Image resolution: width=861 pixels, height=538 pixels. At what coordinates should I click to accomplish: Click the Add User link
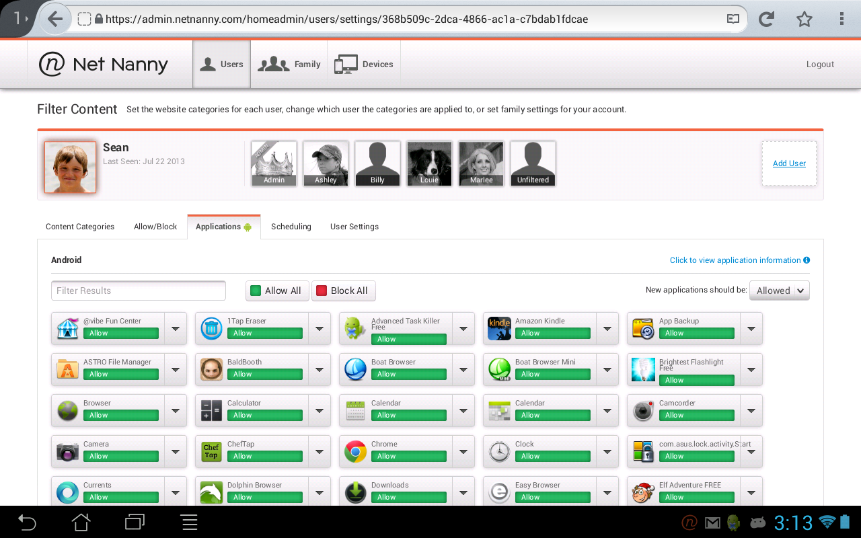[789, 163]
